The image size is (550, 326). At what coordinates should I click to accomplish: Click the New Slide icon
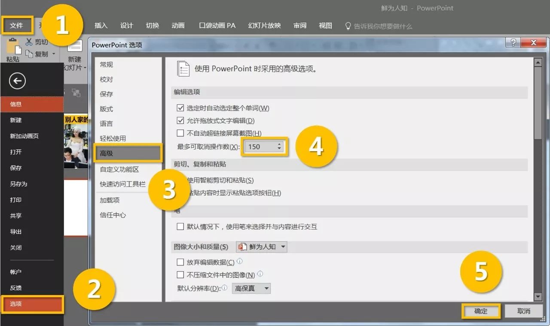[x=74, y=46]
